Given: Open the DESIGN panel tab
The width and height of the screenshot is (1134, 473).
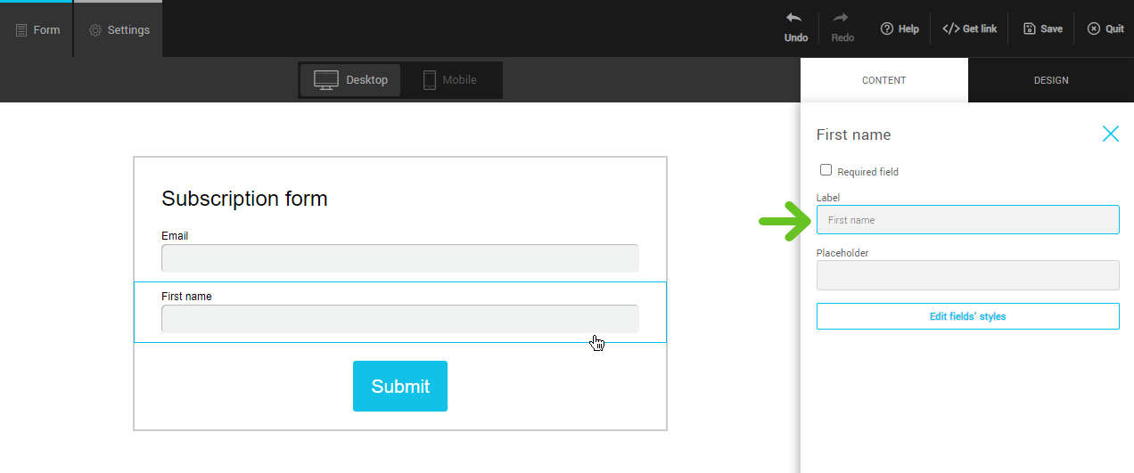Looking at the screenshot, I should click(x=1050, y=80).
